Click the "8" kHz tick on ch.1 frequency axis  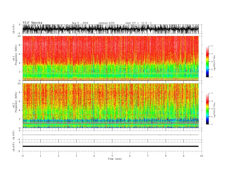[x=20, y=45]
